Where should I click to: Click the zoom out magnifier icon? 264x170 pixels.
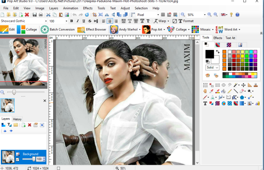183,15
